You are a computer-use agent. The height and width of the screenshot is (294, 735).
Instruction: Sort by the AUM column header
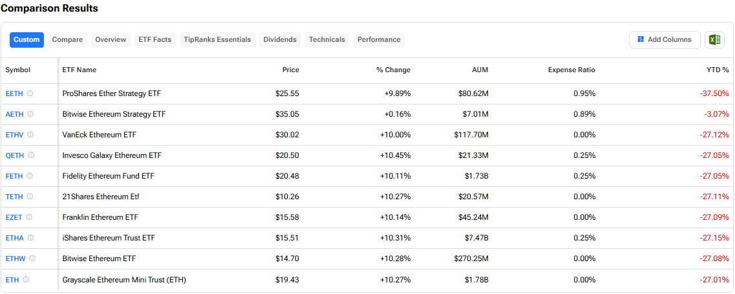480,70
